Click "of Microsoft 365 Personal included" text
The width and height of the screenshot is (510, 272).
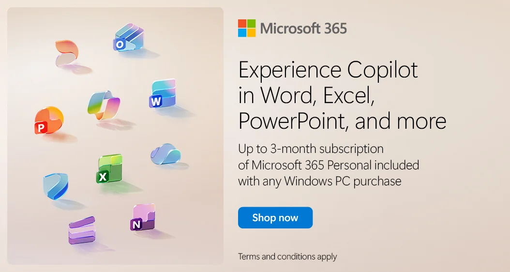(x=329, y=165)
